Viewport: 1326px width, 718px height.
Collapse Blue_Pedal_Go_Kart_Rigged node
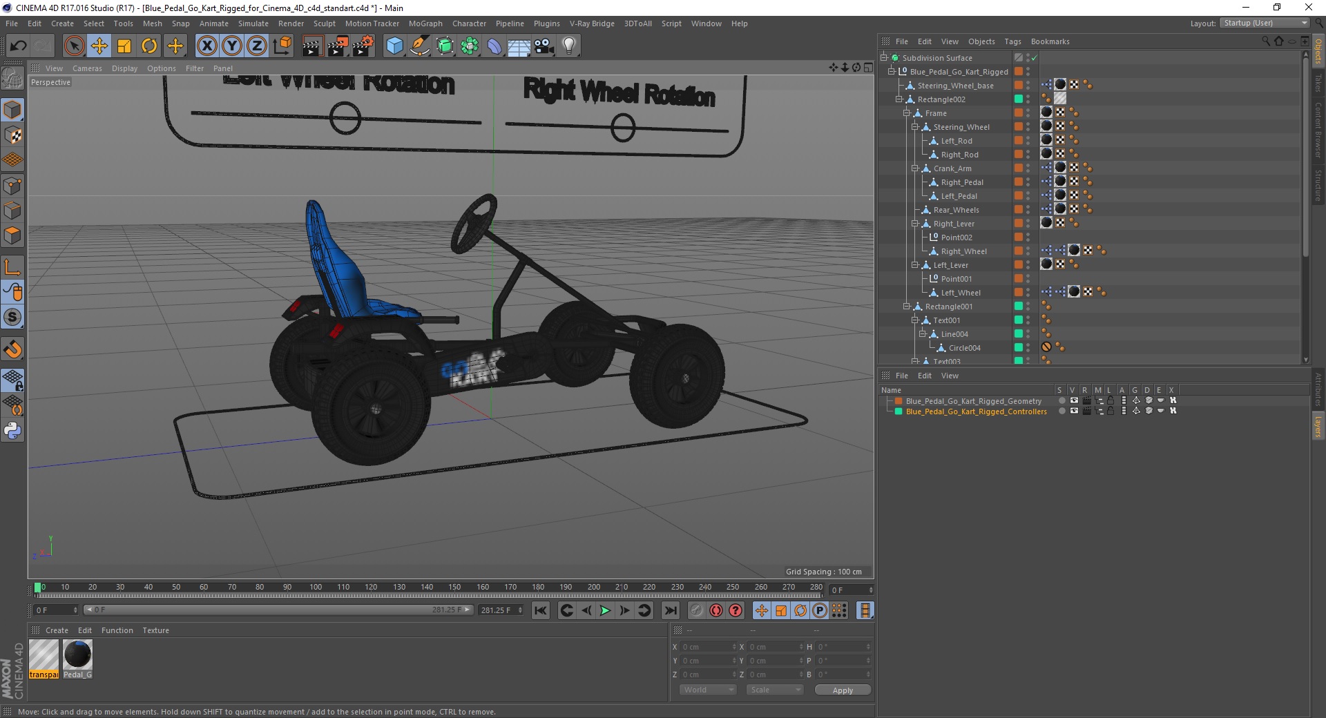point(891,72)
